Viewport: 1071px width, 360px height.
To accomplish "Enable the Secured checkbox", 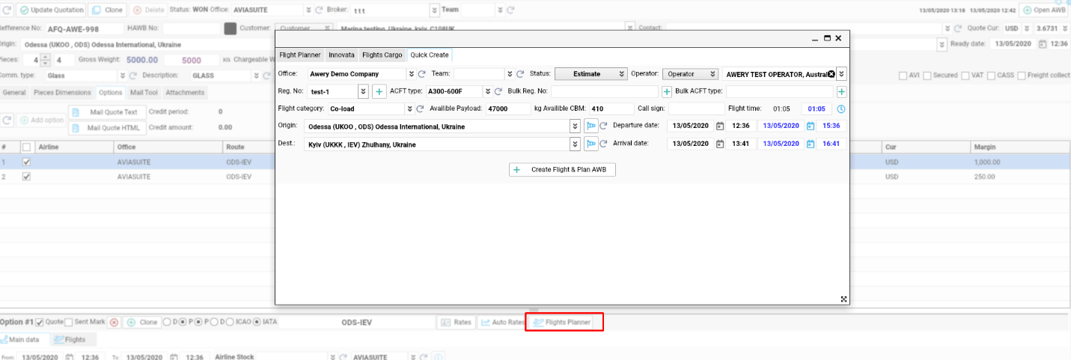I will point(928,76).
